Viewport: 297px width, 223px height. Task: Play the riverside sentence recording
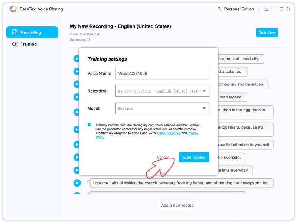click(x=76, y=157)
